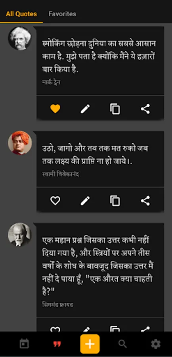Open the calendar daily quote icon
This screenshot has width=172, height=357.
[24, 344]
